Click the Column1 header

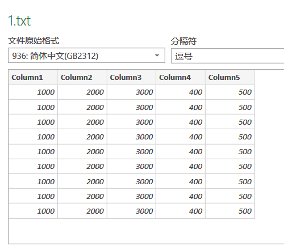tap(33, 77)
